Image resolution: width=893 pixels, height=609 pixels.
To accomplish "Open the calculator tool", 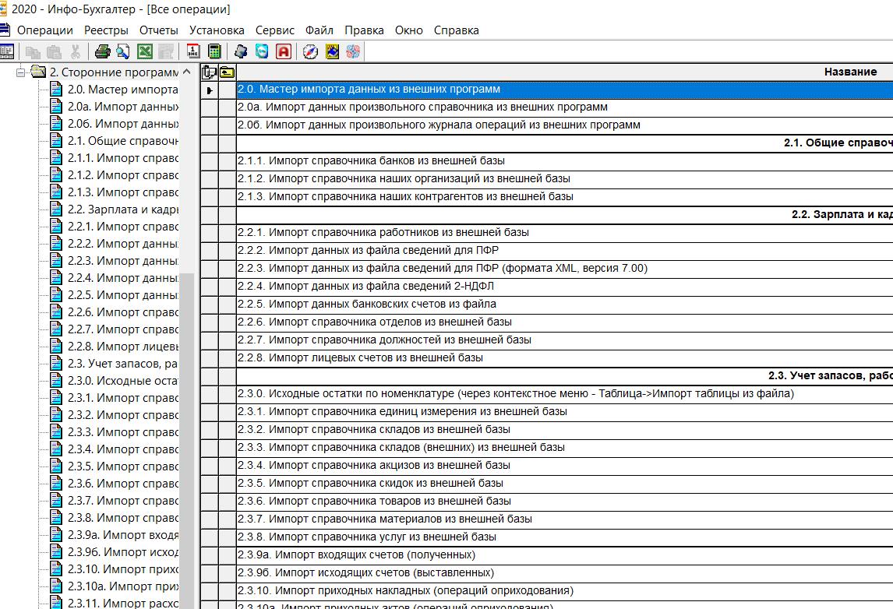I will (214, 52).
